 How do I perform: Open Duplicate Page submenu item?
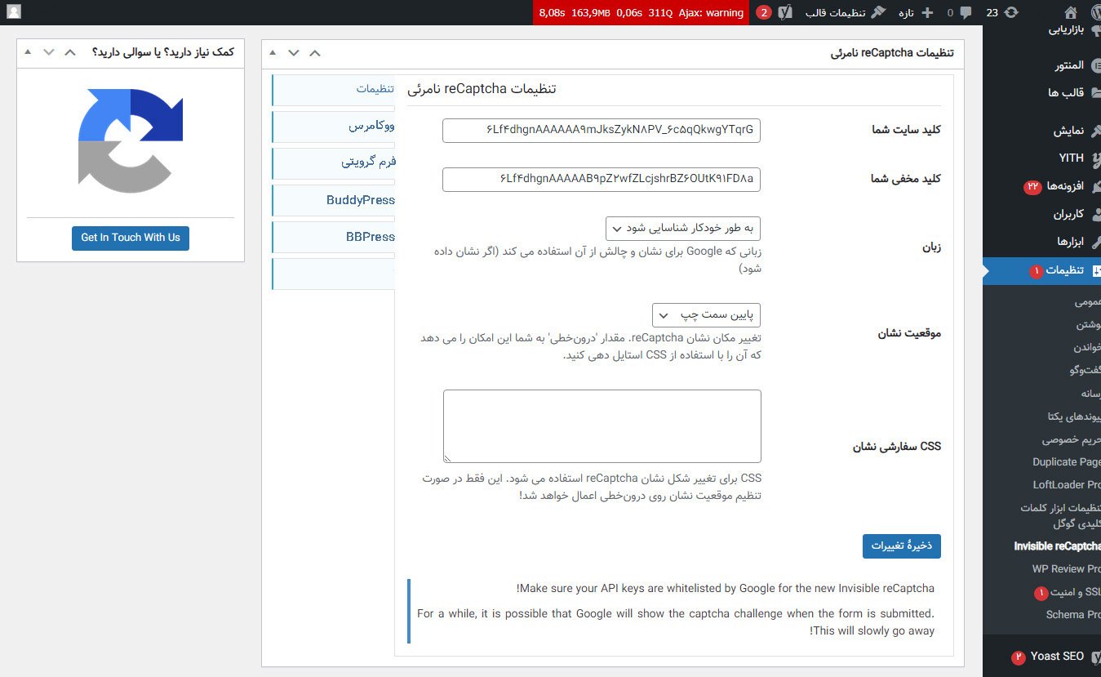tap(1066, 462)
